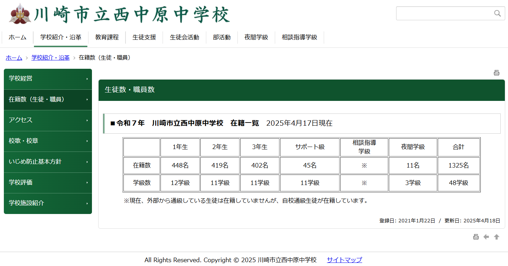Click the scroll-to-top arrow icon

tap(496, 237)
